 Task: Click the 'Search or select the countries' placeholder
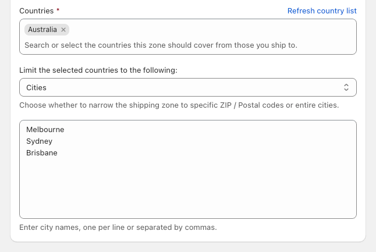point(161,45)
